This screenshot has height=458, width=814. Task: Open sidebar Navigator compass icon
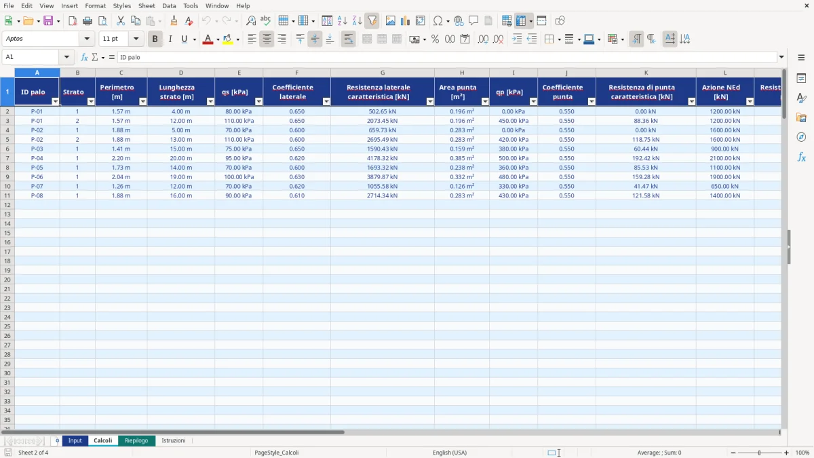(x=801, y=137)
